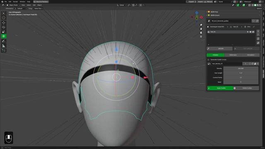
Task: Click the Blender logo menu
Action: tap(2, 2)
